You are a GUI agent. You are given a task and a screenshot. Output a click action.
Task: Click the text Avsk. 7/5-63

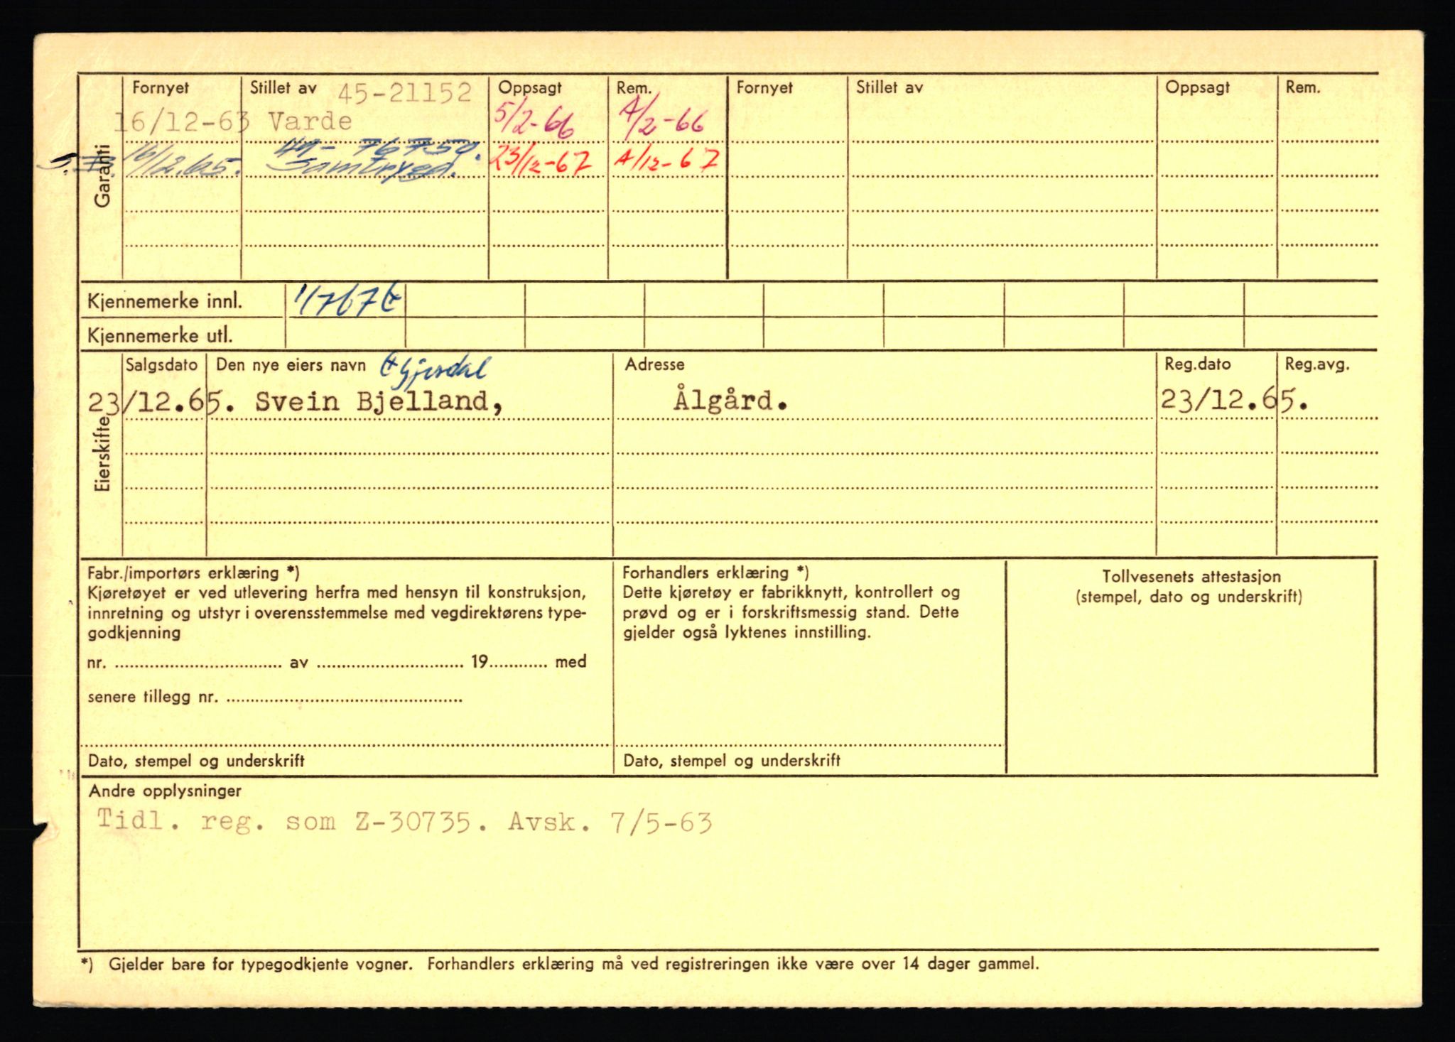pyautogui.click(x=610, y=822)
